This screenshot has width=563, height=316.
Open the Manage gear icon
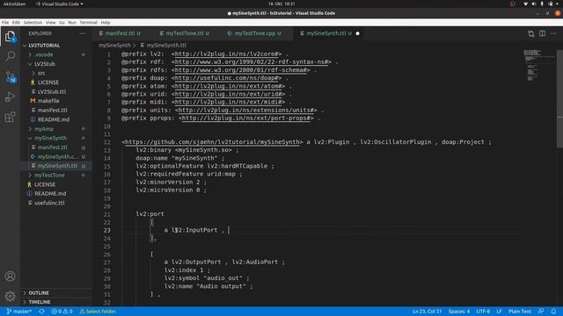point(10,296)
